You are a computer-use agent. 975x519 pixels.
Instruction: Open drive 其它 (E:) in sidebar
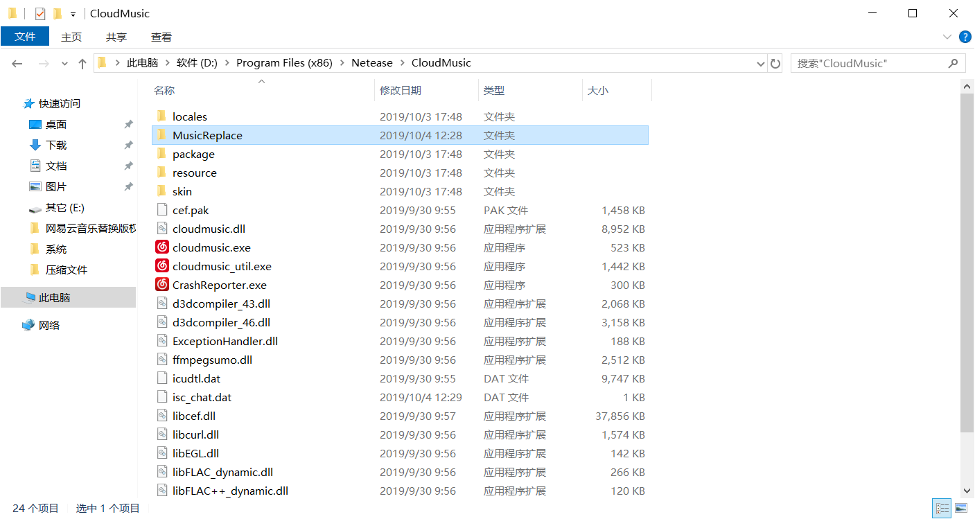(65, 207)
